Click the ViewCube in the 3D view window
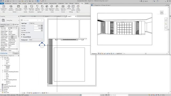 [162, 12]
